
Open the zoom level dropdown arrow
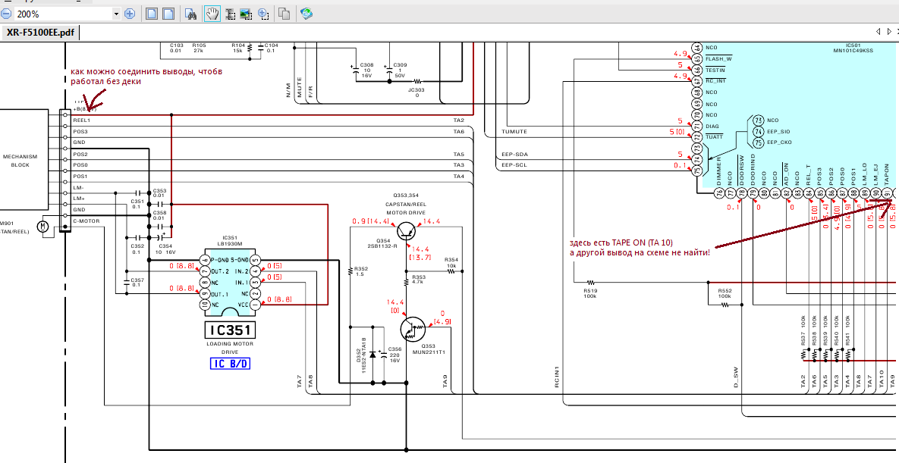116,14
